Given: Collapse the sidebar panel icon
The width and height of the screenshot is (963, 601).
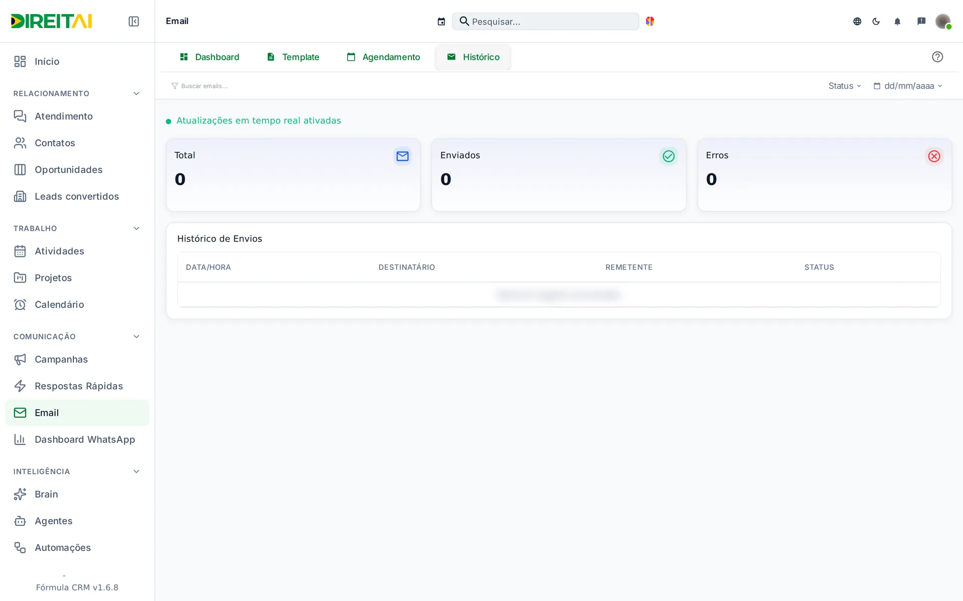Looking at the screenshot, I should (133, 21).
